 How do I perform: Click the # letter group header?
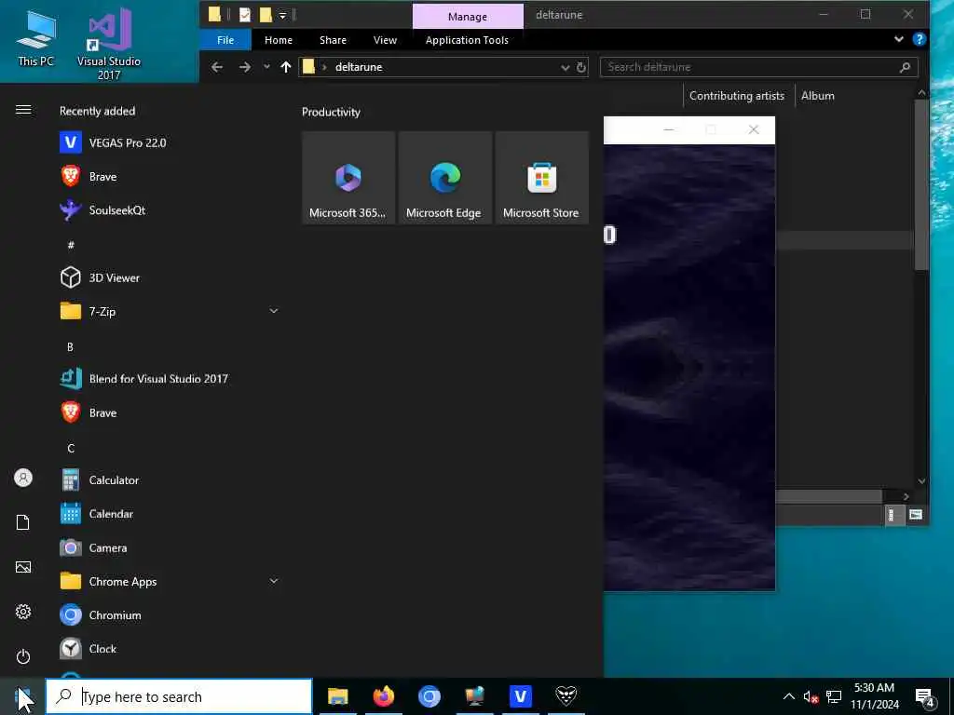tap(71, 245)
